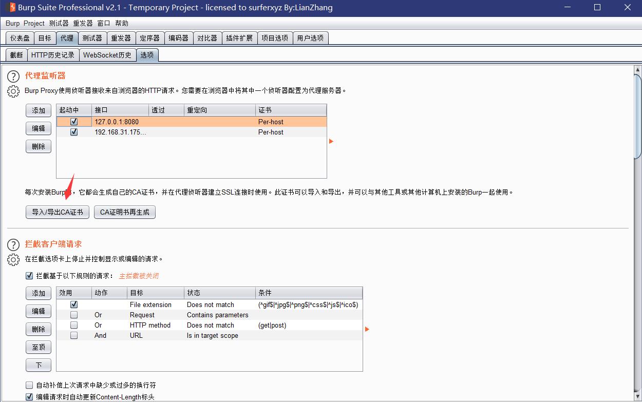Open gear settings for 代理监听器 section
642x402 pixels.
coord(13,91)
